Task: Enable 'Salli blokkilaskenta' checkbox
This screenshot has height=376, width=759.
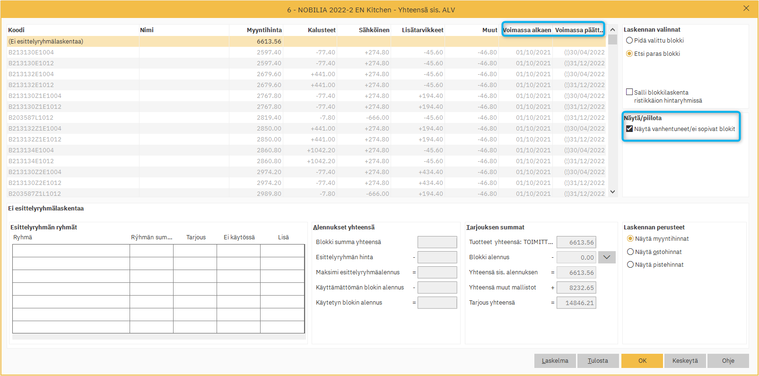Action: click(629, 92)
